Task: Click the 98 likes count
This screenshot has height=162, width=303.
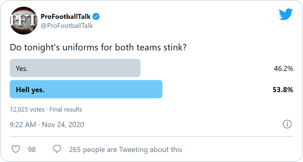Action: 32,150
